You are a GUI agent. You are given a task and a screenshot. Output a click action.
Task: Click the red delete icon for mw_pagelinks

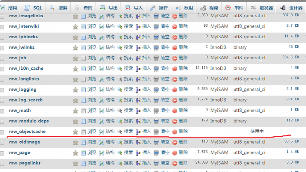(x=175, y=164)
